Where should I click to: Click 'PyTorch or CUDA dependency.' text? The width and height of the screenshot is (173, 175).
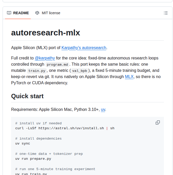coord(40,83)
